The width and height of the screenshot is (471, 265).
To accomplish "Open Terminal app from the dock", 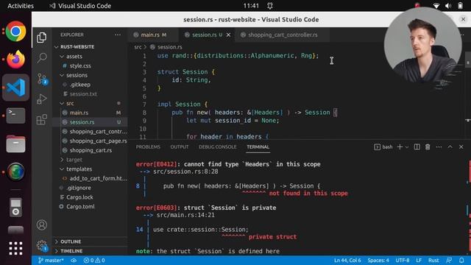I will 15,116.
